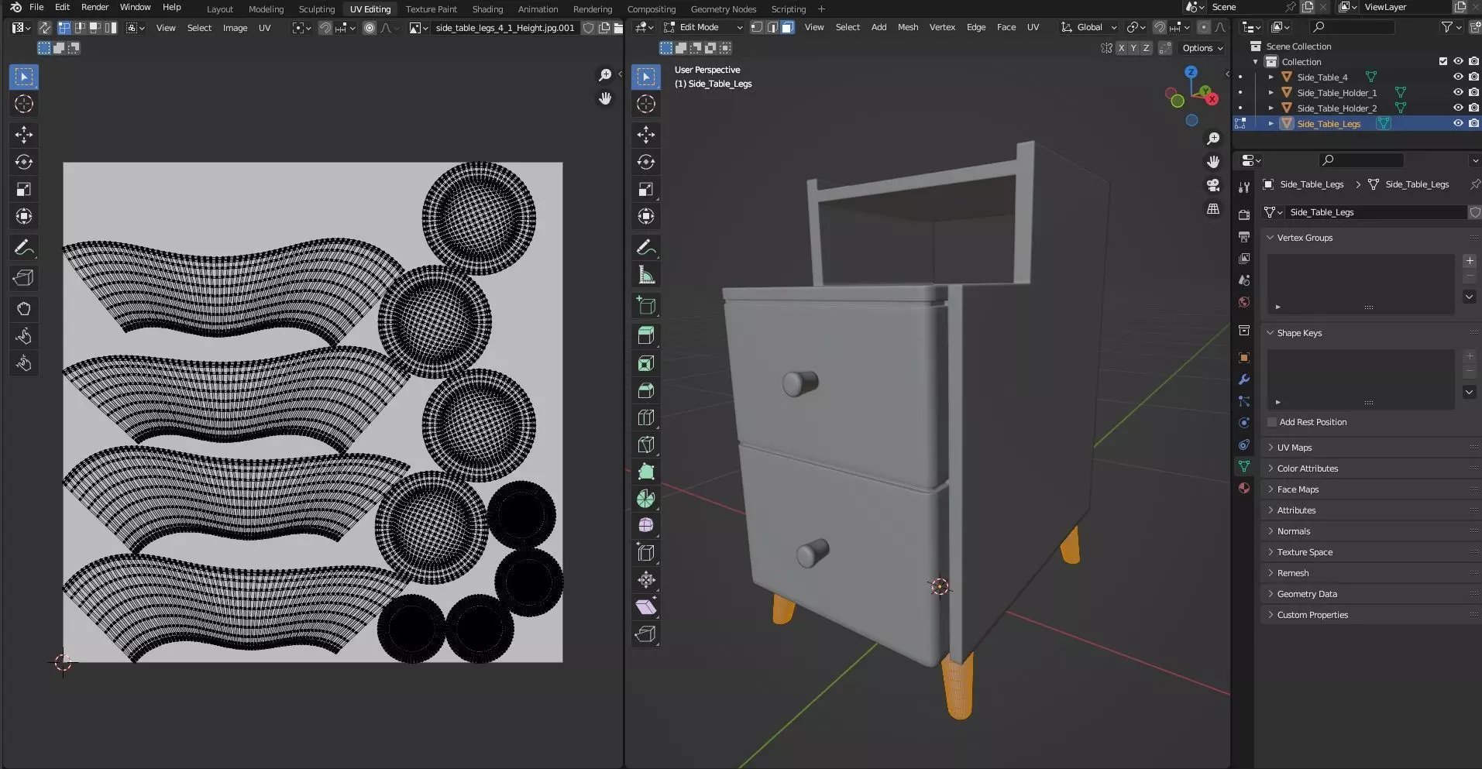Enable the Add Rest Position checkbox

(x=1272, y=422)
